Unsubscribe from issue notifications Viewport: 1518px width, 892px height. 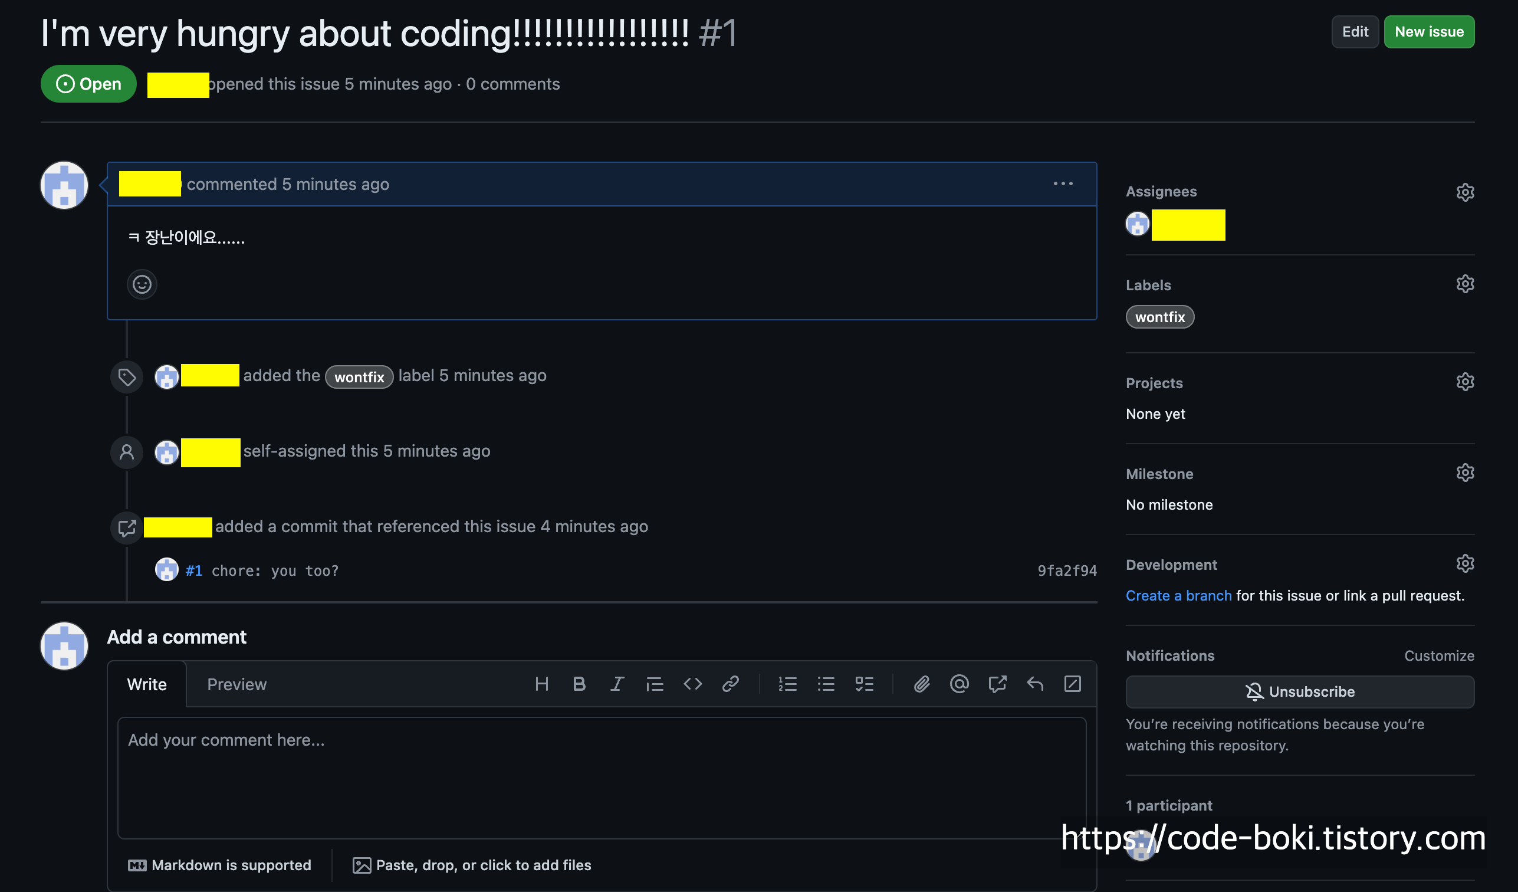pyautogui.click(x=1300, y=692)
